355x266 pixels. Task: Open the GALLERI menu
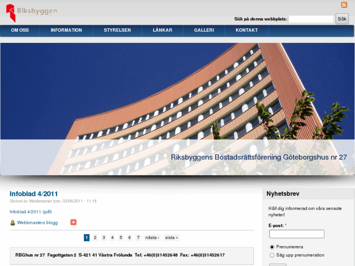point(204,30)
